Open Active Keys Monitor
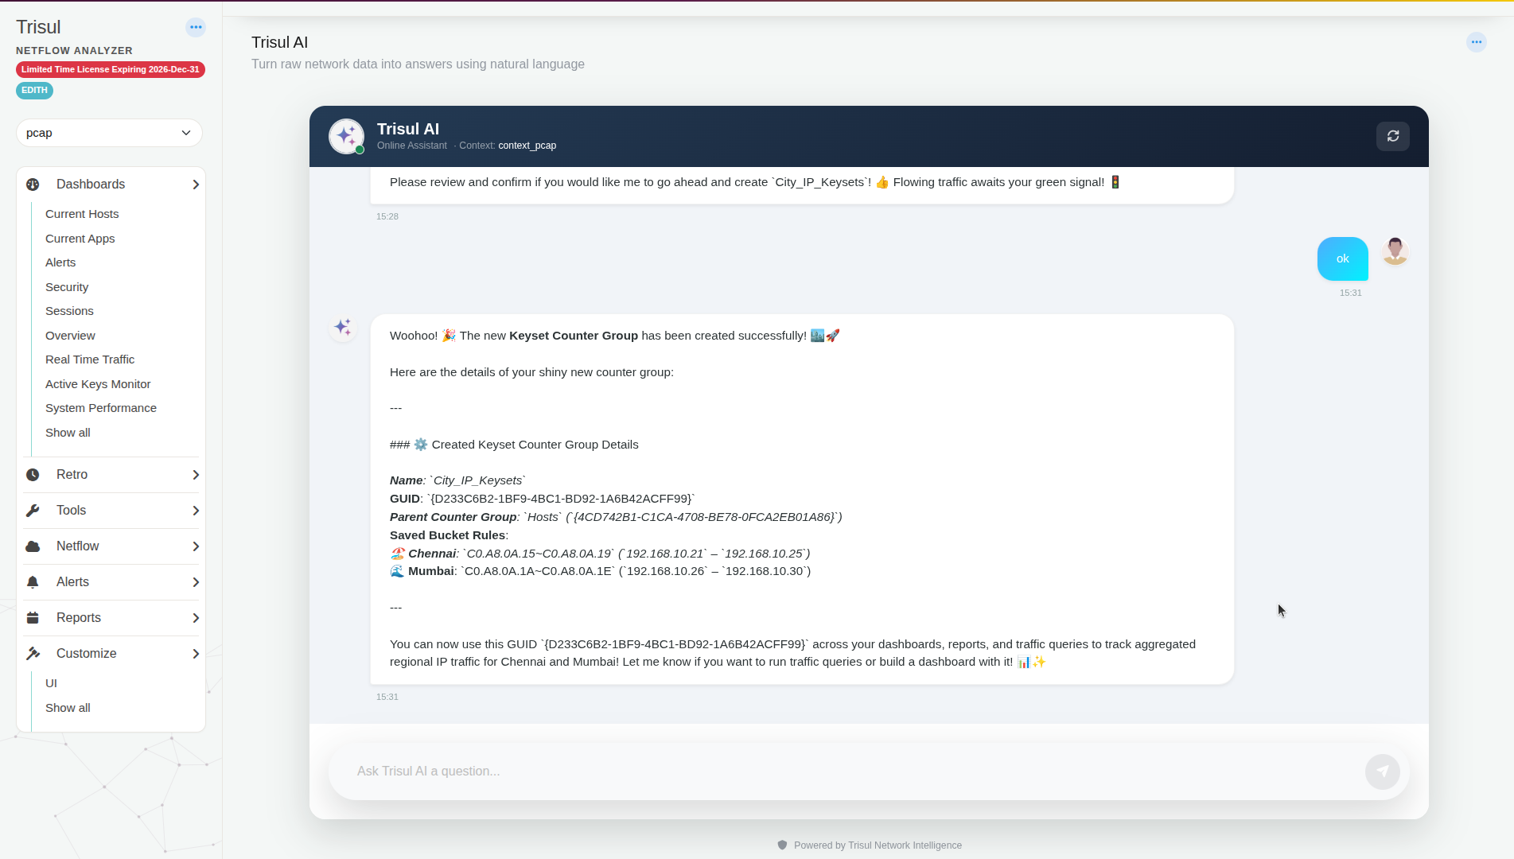Screen dimensions: 1514x859 pyautogui.click(x=98, y=384)
